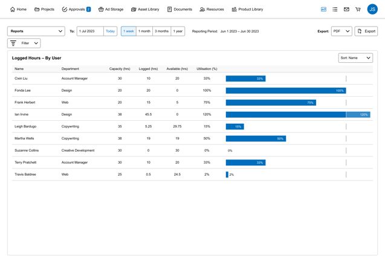
Task: Select the 1 month range
Action: (x=144, y=31)
